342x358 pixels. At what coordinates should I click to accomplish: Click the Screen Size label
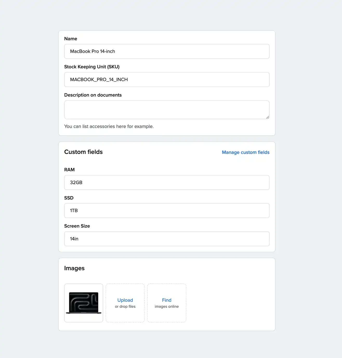point(77,226)
